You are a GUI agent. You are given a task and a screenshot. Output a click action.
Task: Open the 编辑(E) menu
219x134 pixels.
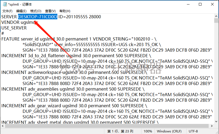click(x=21, y=11)
